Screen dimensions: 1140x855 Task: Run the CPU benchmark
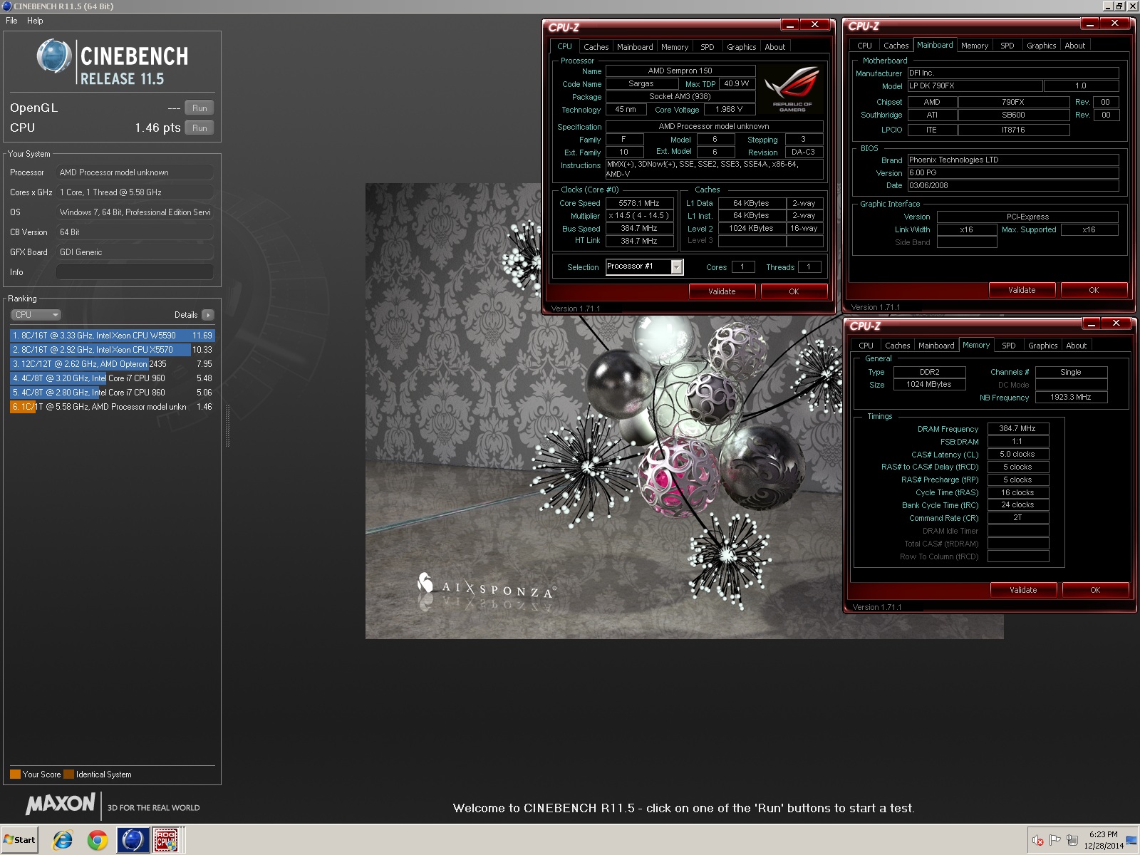(x=199, y=128)
